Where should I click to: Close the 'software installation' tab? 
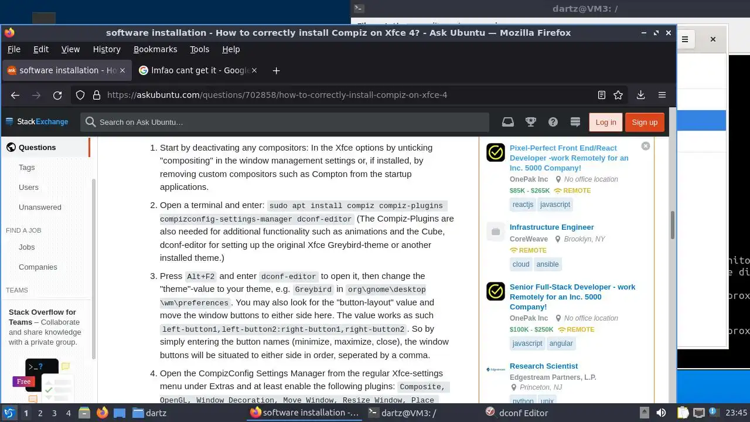coord(122,70)
